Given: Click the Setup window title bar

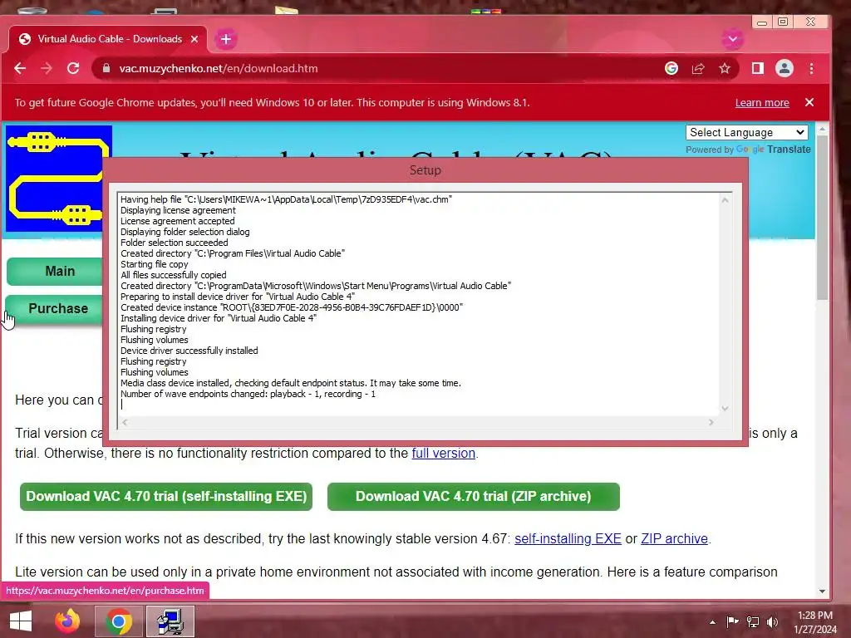Looking at the screenshot, I should click(425, 170).
